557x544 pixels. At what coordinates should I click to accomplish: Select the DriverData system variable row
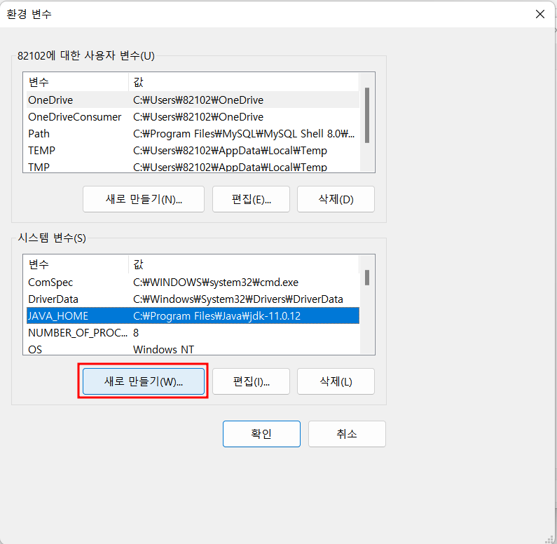(x=193, y=299)
